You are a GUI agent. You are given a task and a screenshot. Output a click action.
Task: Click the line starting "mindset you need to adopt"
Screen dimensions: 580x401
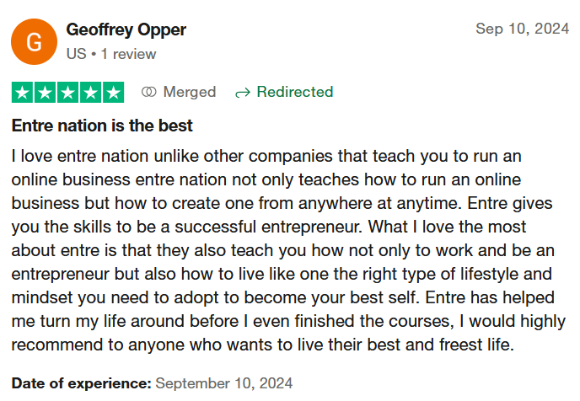coord(282,298)
